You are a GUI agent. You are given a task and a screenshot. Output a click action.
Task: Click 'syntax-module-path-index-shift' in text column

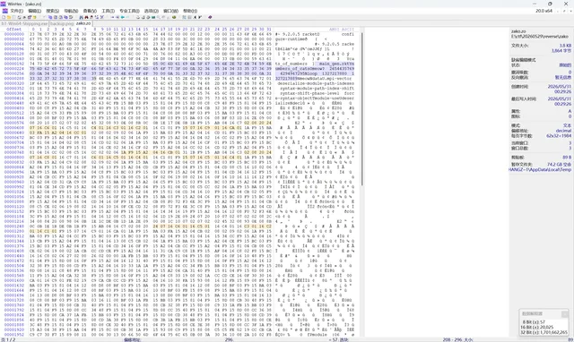(317, 89)
